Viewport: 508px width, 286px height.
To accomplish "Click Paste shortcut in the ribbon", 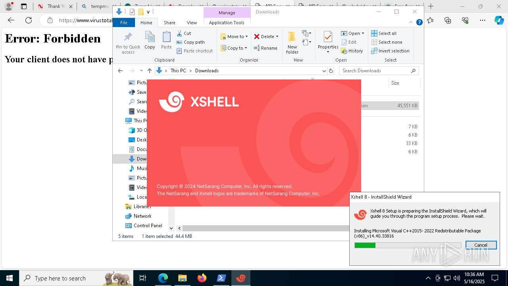I will click(x=194, y=51).
